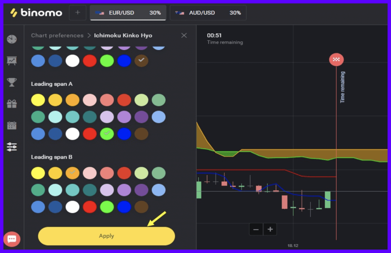Open a new asset with the plus tab
Image resolution: width=391 pixels, height=253 pixels.
78,13
